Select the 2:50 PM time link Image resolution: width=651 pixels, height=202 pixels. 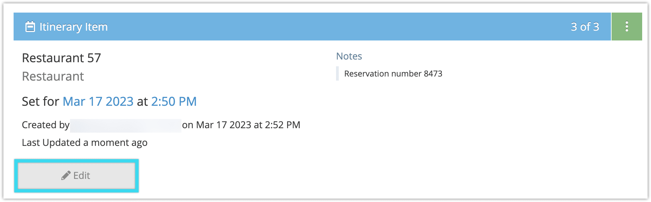[174, 101]
